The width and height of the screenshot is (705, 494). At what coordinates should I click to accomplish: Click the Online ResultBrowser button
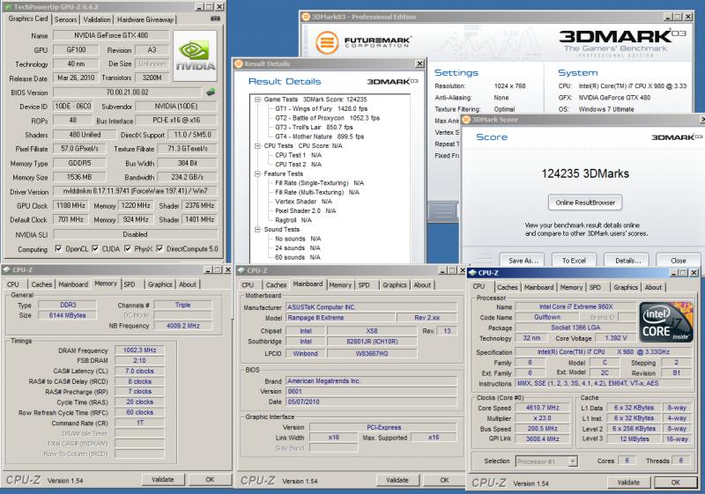[x=585, y=203]
